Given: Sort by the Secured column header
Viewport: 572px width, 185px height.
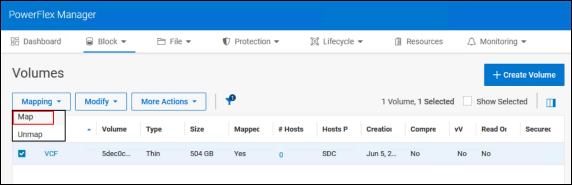Looking at the screenshot, I should (538, 129).
